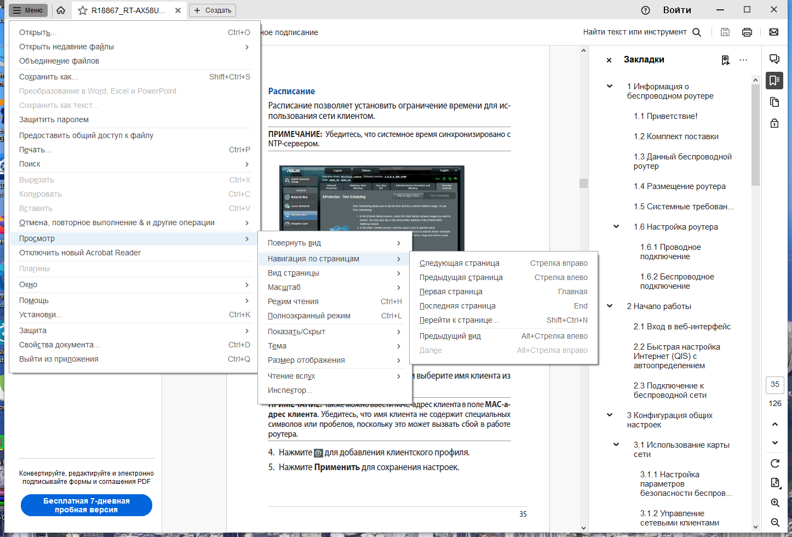Open the Print icon in the toolbar

747,32
